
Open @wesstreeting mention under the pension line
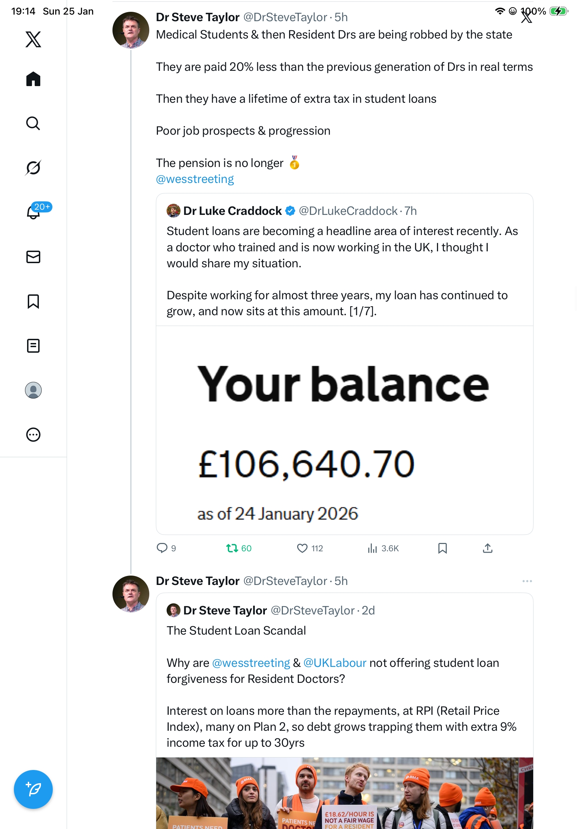195,179
